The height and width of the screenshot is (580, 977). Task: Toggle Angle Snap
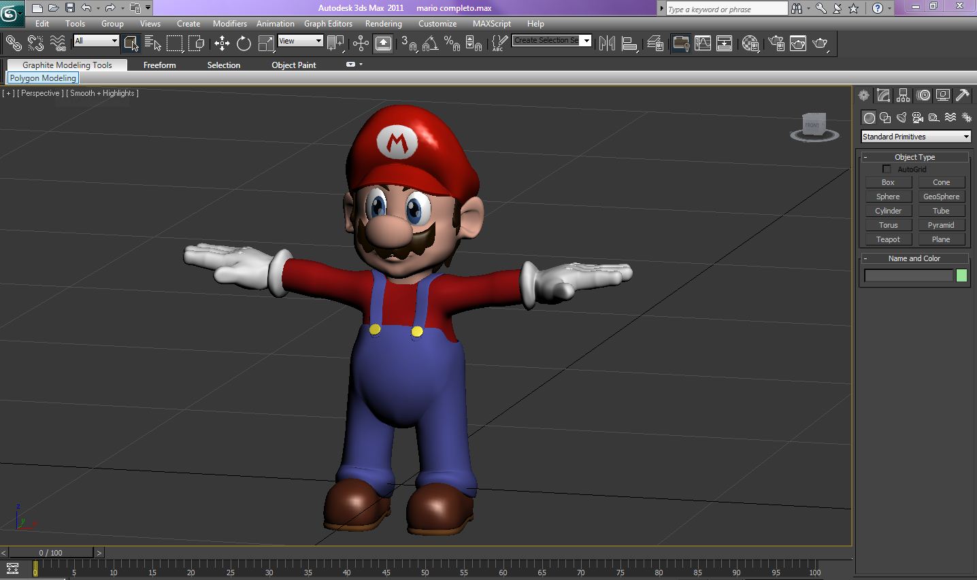click(430, 44)
